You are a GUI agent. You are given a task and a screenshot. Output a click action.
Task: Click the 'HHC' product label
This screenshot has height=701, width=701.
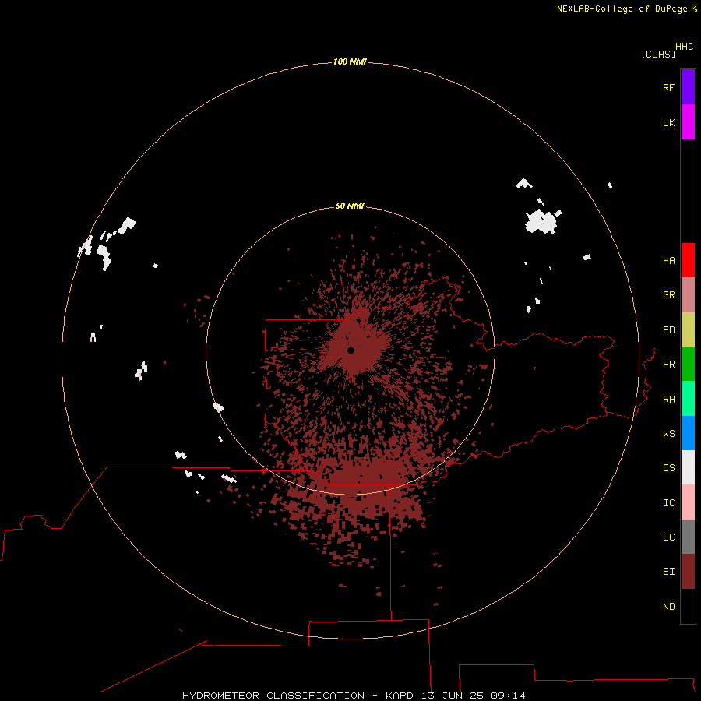pyautogui.click(x=684, y=47)
